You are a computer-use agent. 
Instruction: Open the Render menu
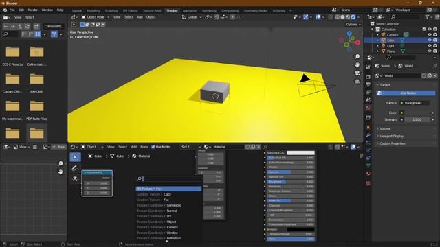(32, 10)
